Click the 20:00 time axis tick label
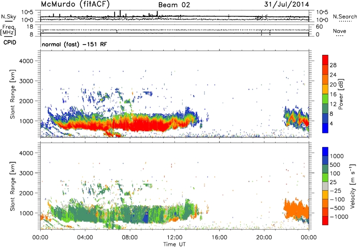The image size is (357, 247). tap(264, 238)
